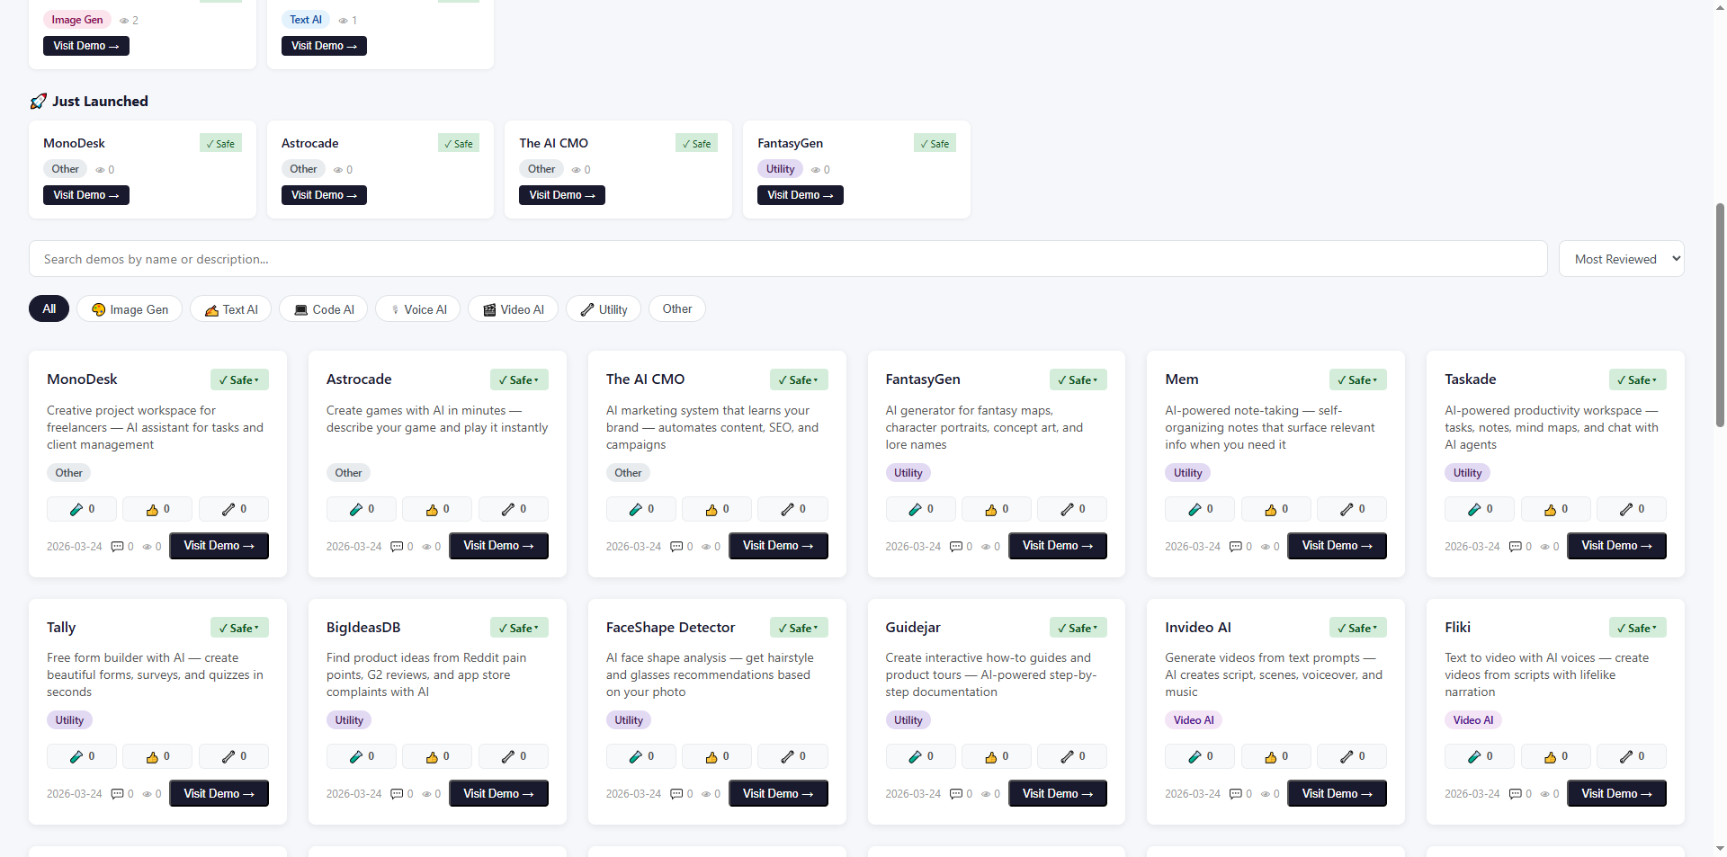Open the Most Reviewed sort dropdown
Viewport: 1727px width, 857px height.
pyautogui.click(x=1622, y=259)
